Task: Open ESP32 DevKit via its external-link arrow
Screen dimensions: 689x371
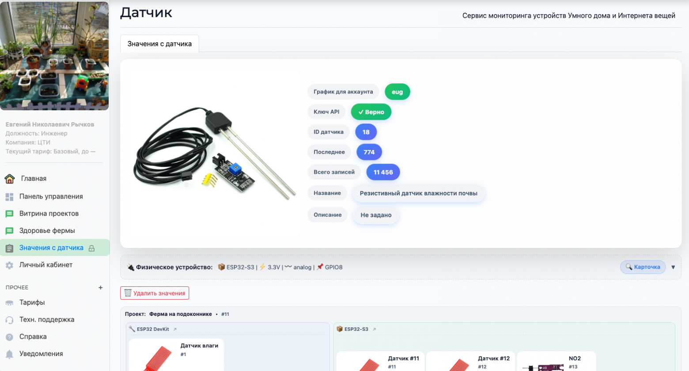Action: 175,329
